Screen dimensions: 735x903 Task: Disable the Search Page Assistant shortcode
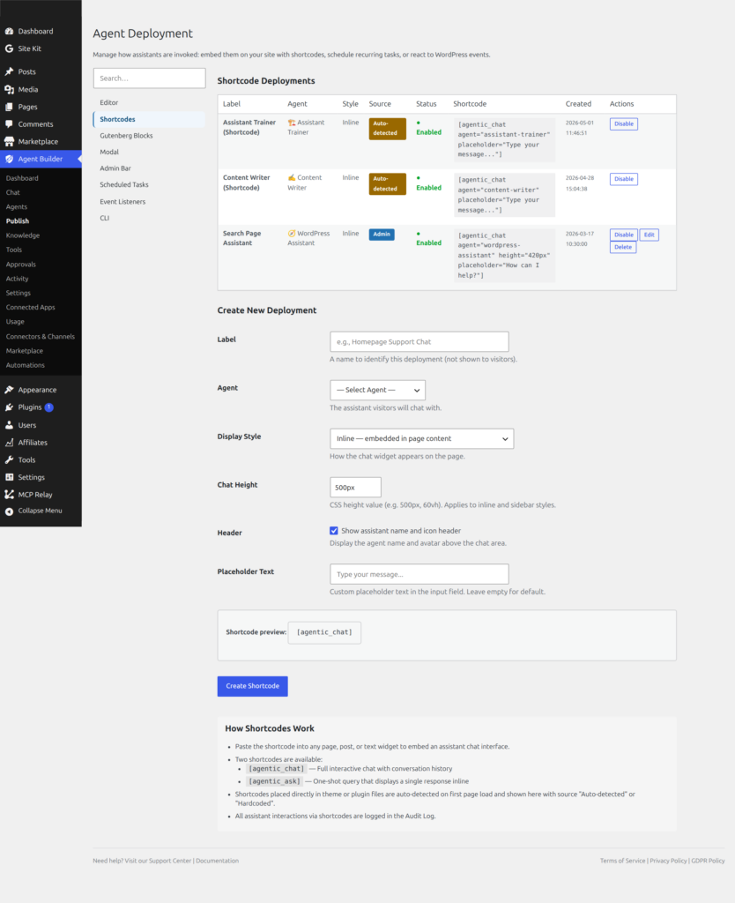[x=623, y=235]
